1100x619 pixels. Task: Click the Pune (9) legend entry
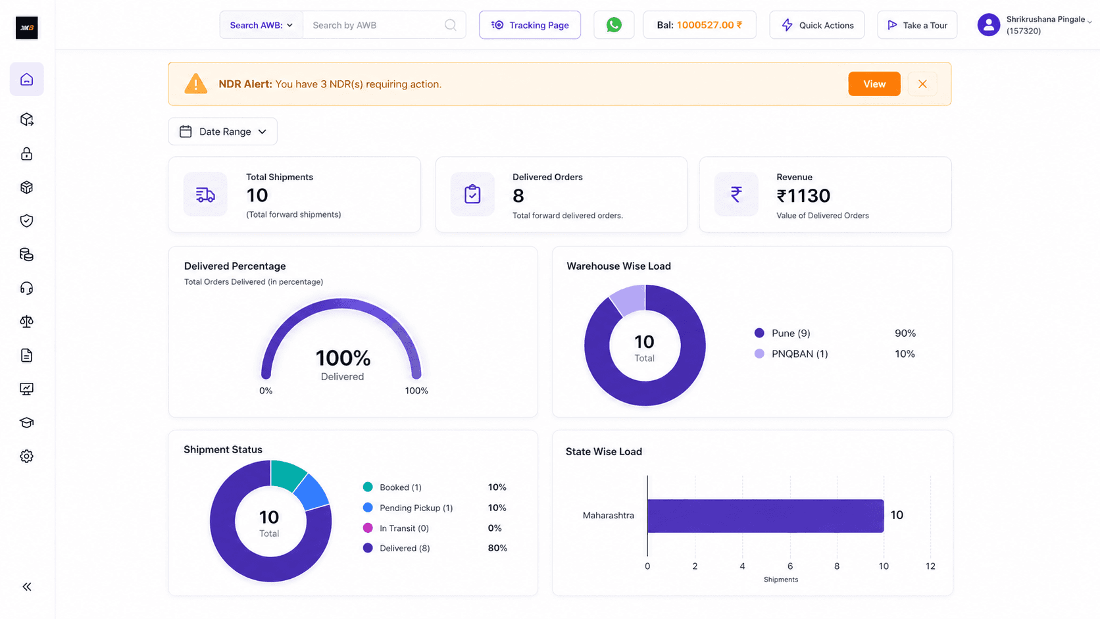pyautogui.click(x=782, y=334)
